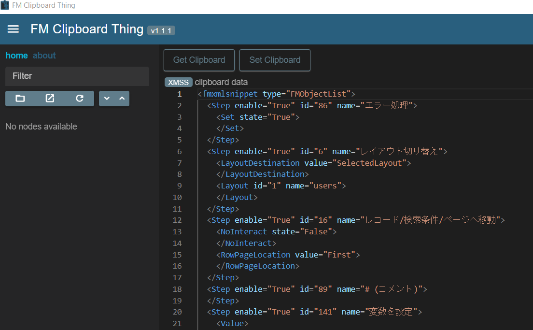The width and height of the screenshot is (533, 330).
Task: Click the open-in-new external icon
Action: (x=50, y=98)
